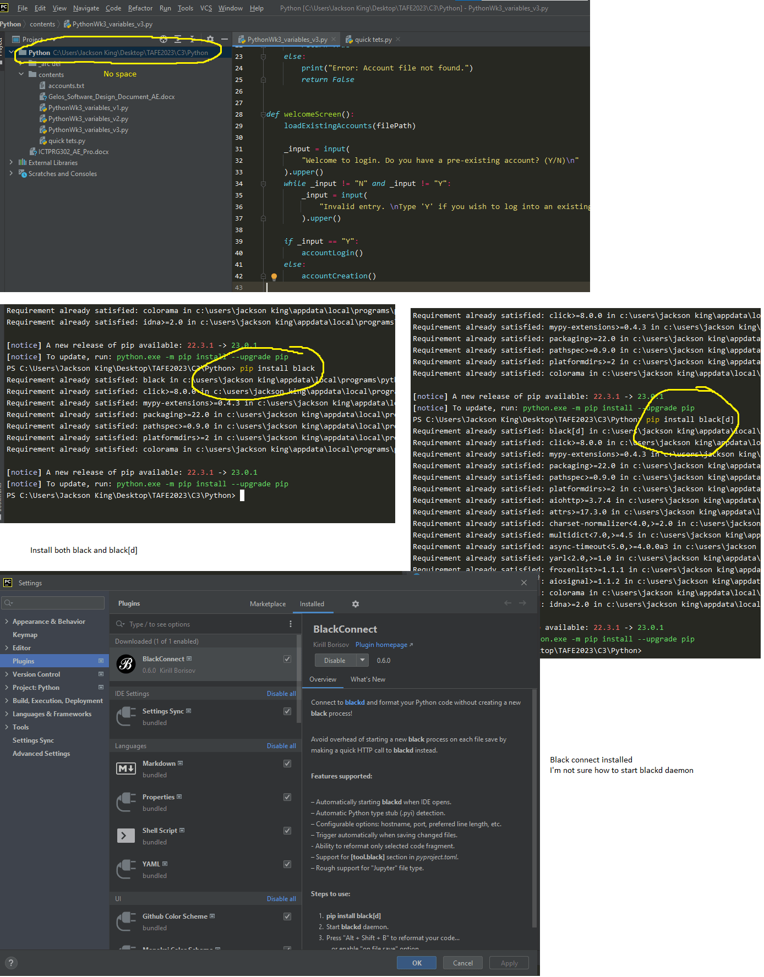764x977 pixels.
Task: Click the Disable button for BlackConnect
Action: 335,660
